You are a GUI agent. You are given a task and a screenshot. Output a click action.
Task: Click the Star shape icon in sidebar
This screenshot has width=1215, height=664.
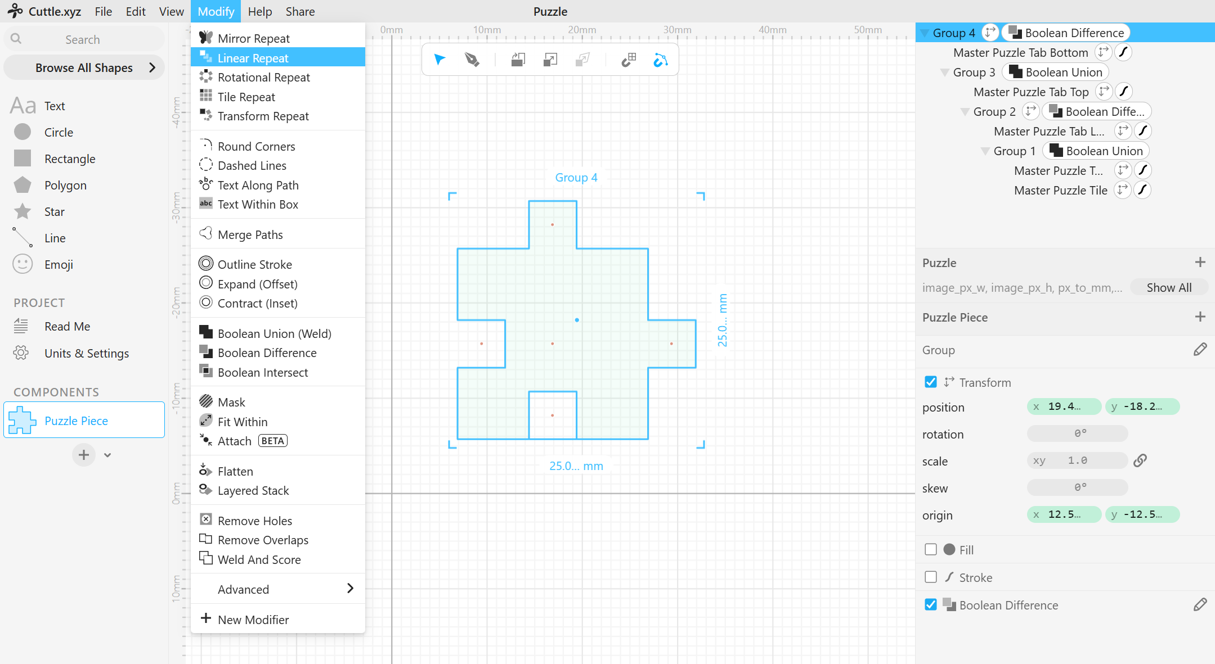(x=23, y=211)
